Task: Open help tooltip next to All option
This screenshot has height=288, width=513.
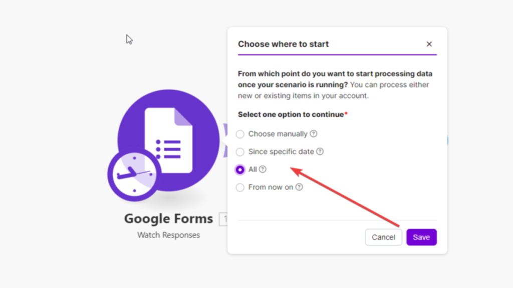Action: [263, 169]
